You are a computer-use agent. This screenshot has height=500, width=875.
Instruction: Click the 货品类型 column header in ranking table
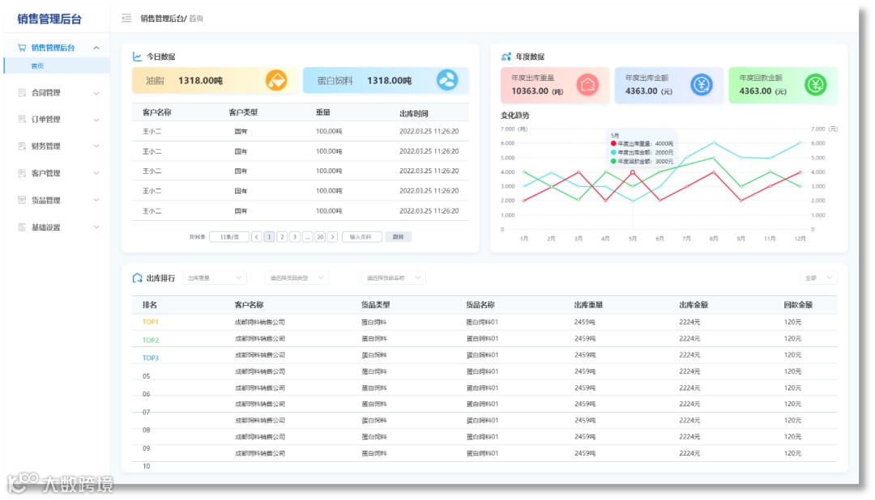click(x=376, y=305)
